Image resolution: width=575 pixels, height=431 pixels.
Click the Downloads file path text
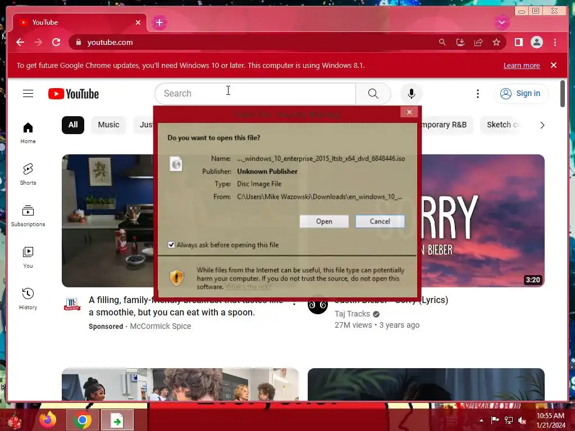tap(320, 196)
